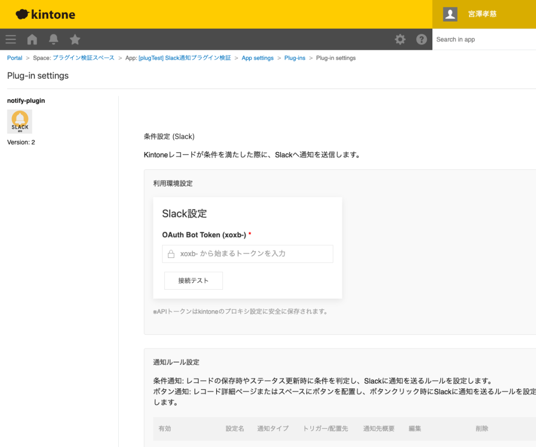Viewport: 536px width, 447px height.
Task: Click the 有効 column header
Action: pos(164,428)
